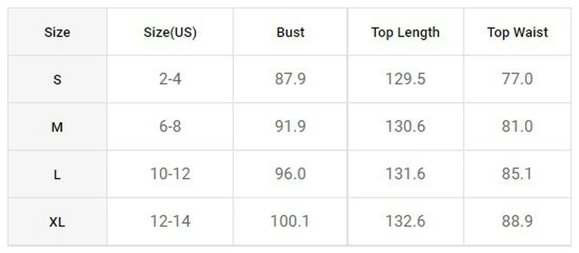Select the L size row label
Viewport: 579px width, 253px height.
pos(57,175)
